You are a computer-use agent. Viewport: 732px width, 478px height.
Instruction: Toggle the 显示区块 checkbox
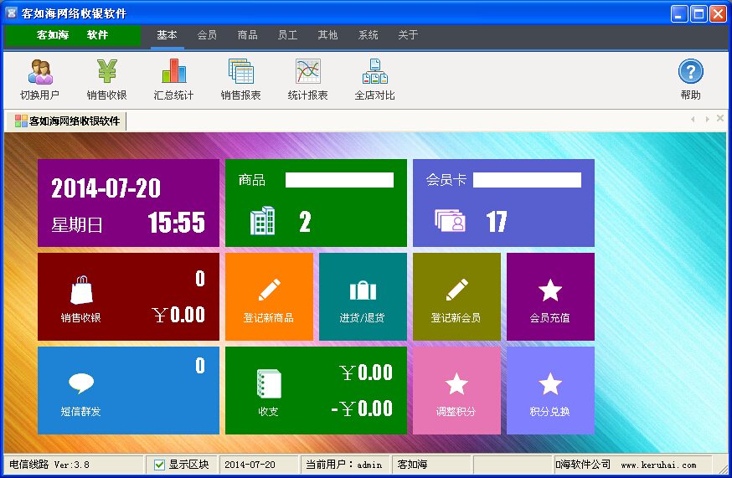coord(160,465)
